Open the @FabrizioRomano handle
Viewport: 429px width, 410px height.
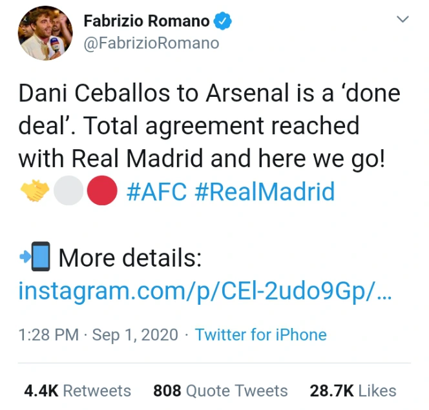[151, 43]
